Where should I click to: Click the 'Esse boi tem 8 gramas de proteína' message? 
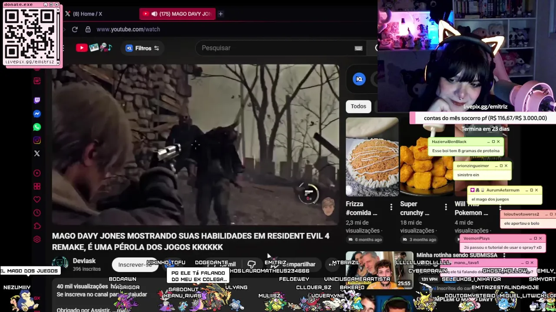coord(466,151)
